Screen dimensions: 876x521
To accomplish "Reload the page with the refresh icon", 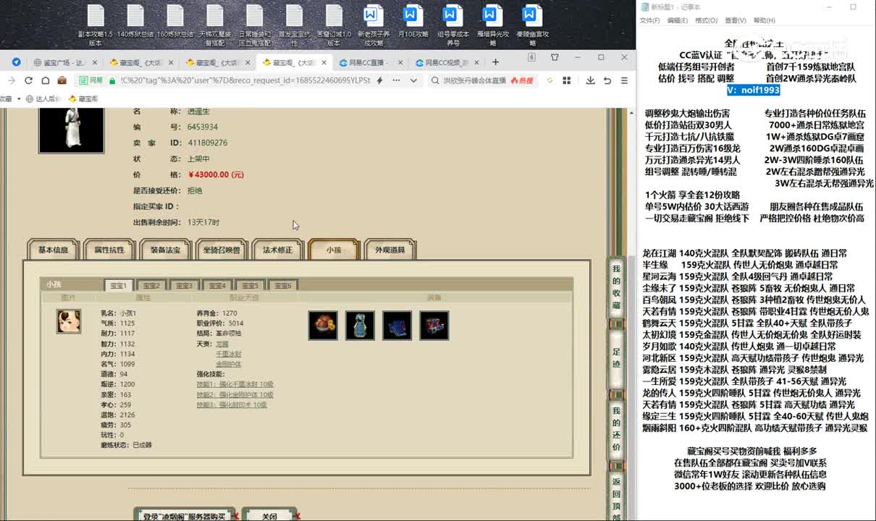I will click(x=28, y=80).
